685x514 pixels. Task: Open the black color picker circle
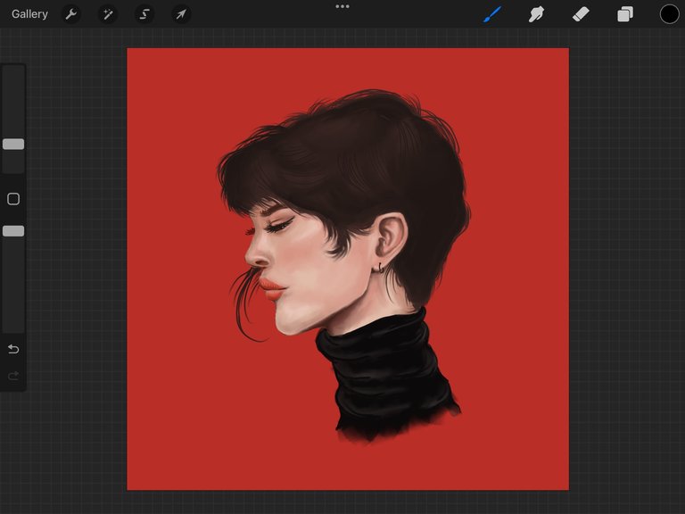coord(669,14)
